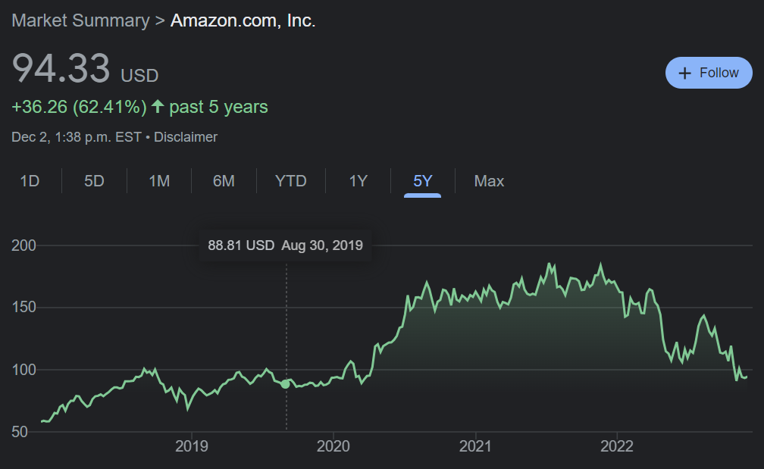
Task: Switch to the 1M range tab
Action: click(x=159, y=181)
